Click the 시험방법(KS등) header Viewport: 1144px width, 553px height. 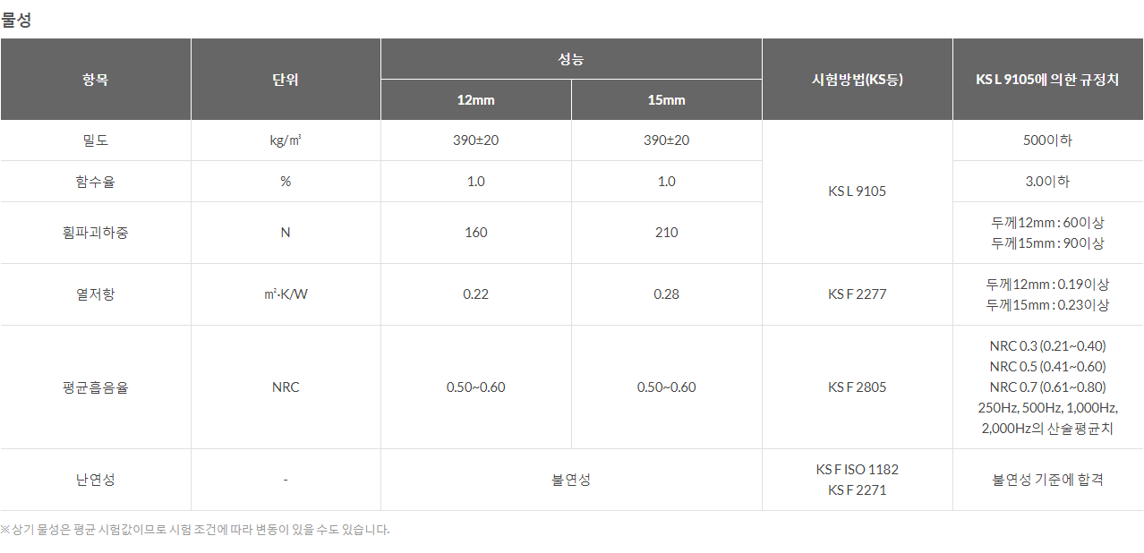click(x=857, y=80)
